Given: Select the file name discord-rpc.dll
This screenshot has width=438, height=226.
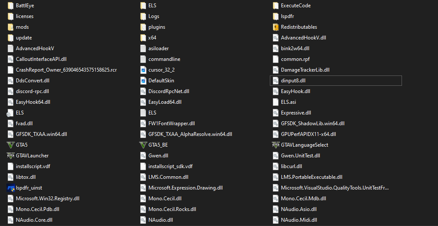Looking at the screenshot, I should pos(33,91).
